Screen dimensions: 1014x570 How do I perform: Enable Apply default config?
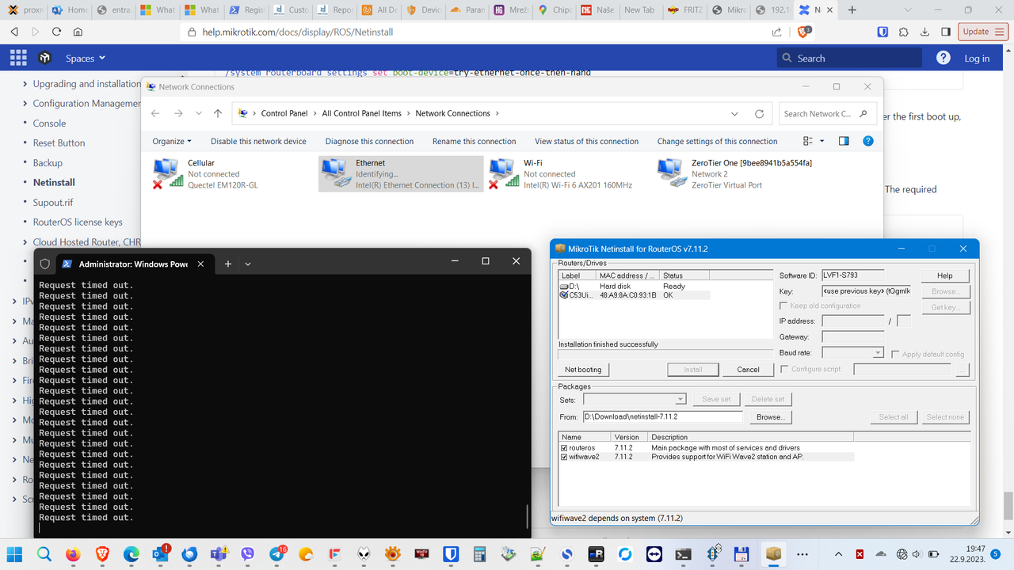(894, 354)
